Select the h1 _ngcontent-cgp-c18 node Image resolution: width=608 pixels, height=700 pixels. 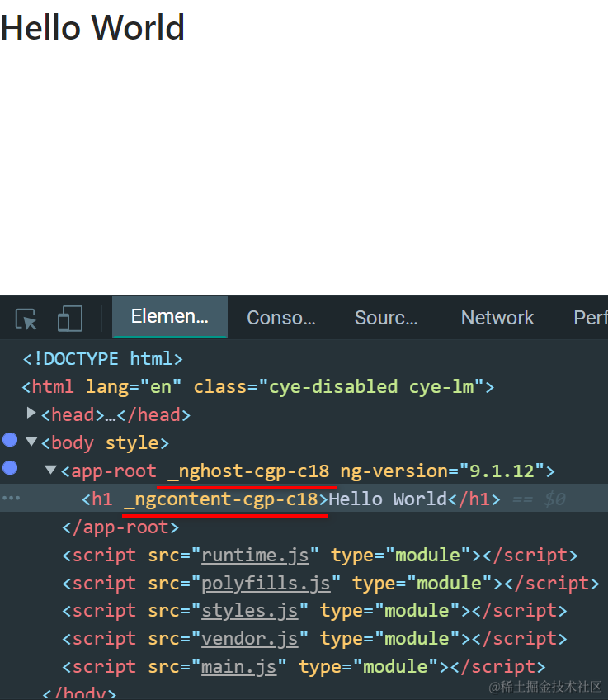pos(304,499)
